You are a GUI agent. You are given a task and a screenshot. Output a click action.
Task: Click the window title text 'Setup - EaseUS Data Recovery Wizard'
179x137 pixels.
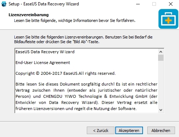(44, 4)
